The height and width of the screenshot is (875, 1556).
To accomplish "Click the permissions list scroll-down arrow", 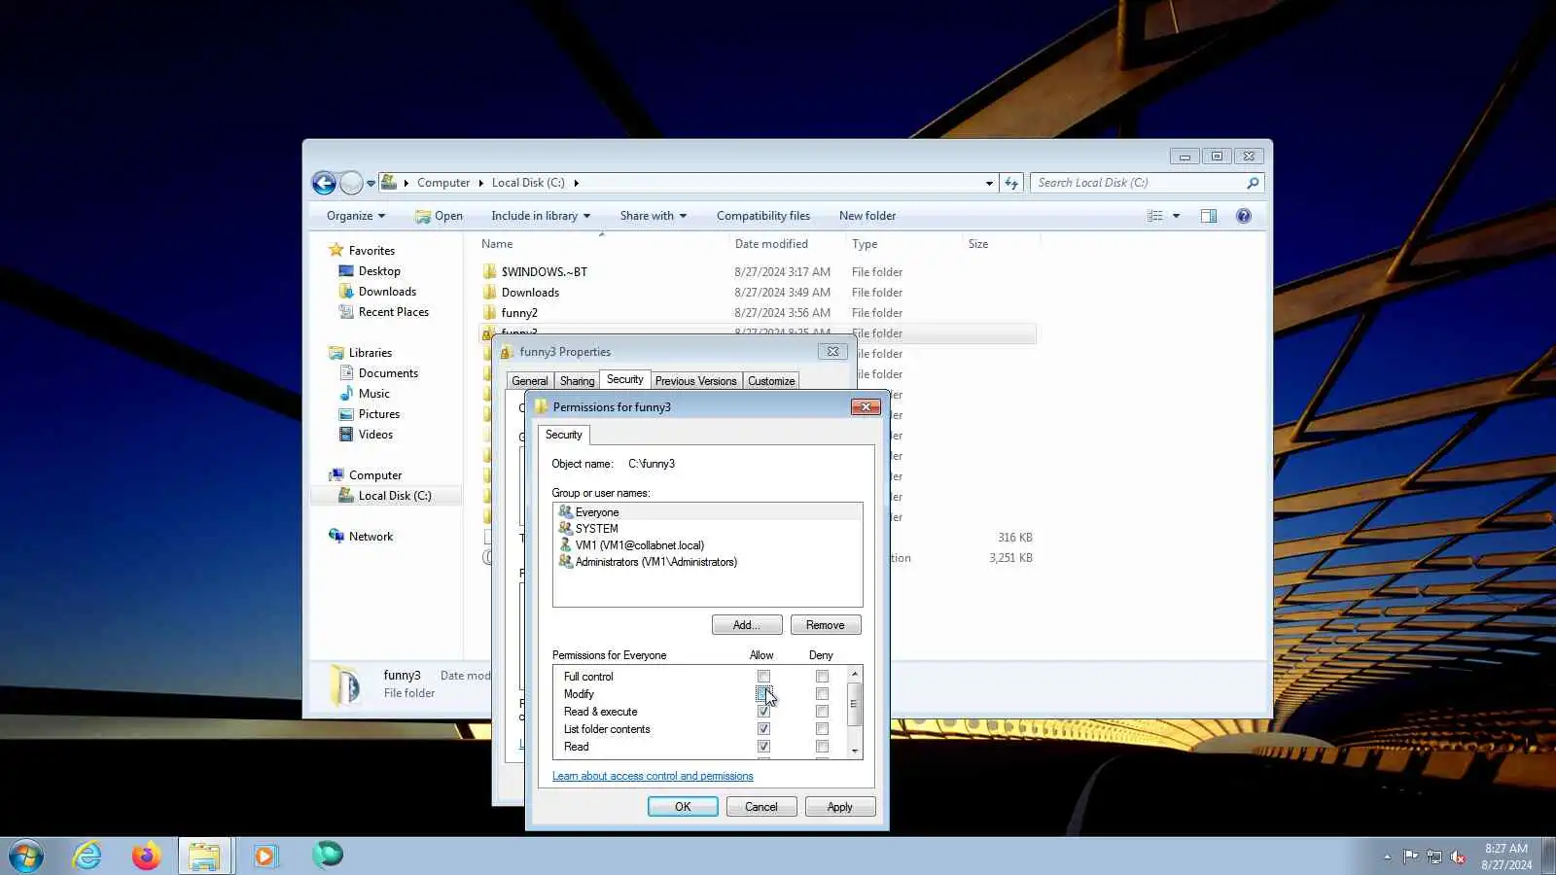I will (x=854, y=752).
